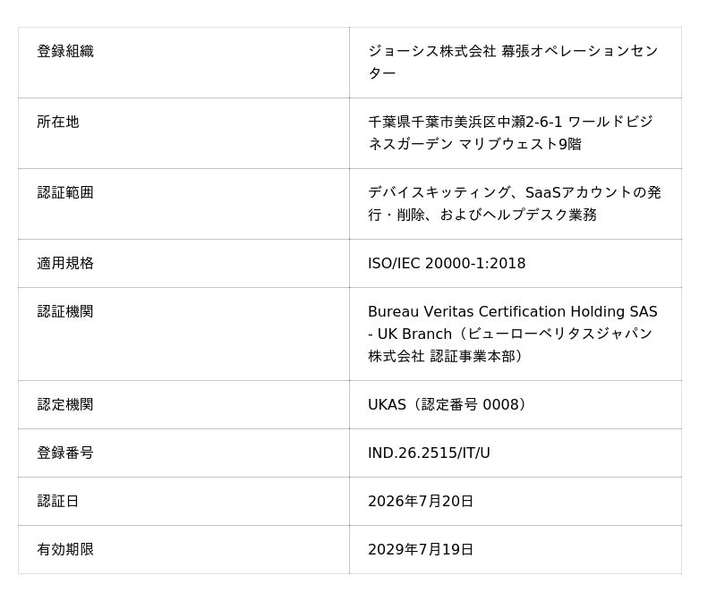Select the expiry date 2029年7月19日
The image size is (716, 601).
[x=421, y=549]
